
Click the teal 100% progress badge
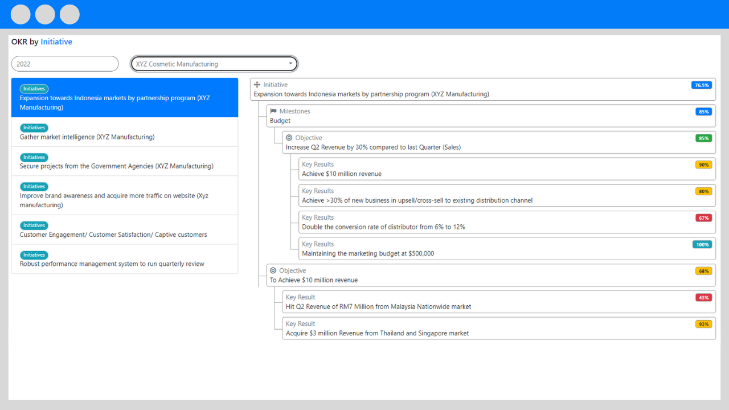tap(702, 244)
